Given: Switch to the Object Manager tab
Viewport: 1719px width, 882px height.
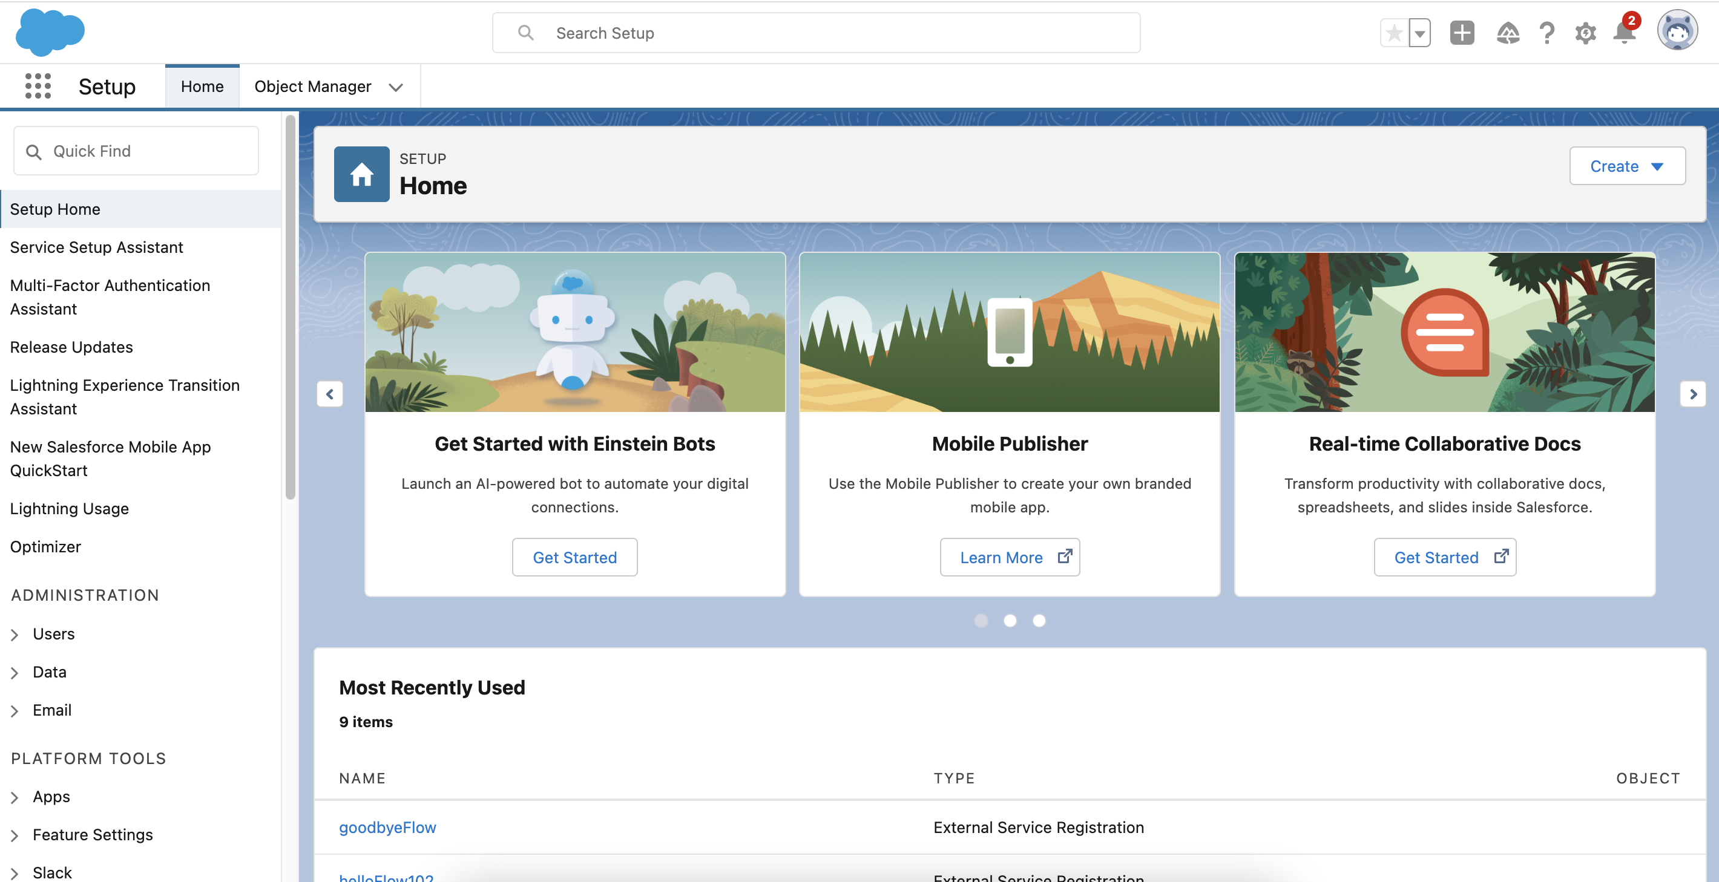Looking at the screenshot, I should pos(312,87).
